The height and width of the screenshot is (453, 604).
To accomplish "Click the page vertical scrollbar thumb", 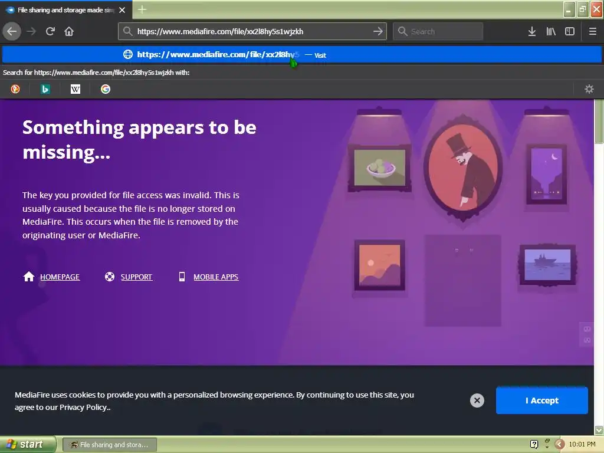I will tap(599, 122).
